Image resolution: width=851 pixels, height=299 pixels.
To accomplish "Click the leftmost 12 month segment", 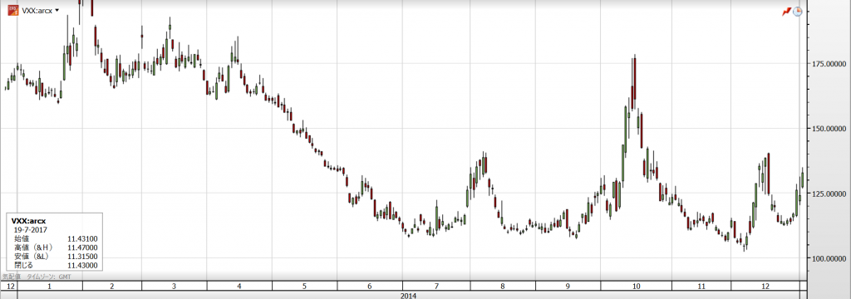I will (9, 286).
